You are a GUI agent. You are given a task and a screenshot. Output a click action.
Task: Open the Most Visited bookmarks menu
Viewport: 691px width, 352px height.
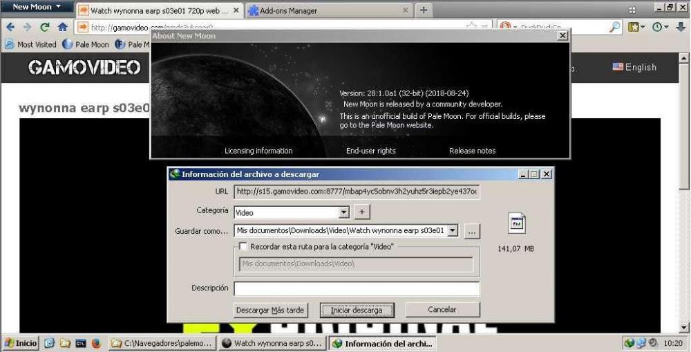tap(31, 44)
